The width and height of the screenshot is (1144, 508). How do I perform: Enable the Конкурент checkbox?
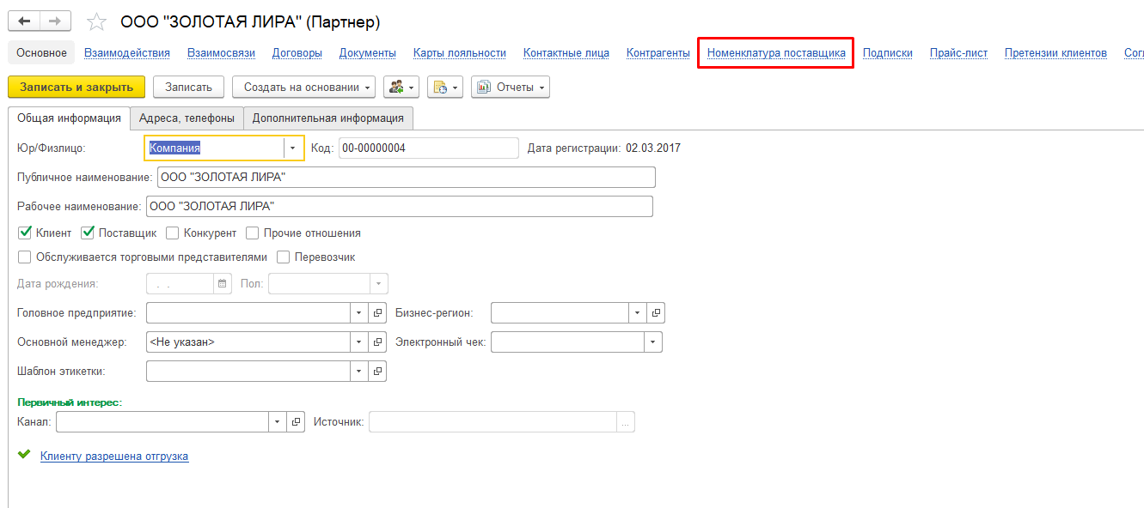(x=173, y=233)
